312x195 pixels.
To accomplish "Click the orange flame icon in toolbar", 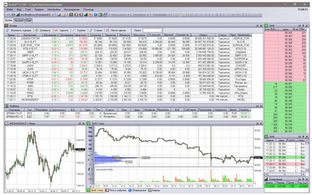I will (91, 15).
